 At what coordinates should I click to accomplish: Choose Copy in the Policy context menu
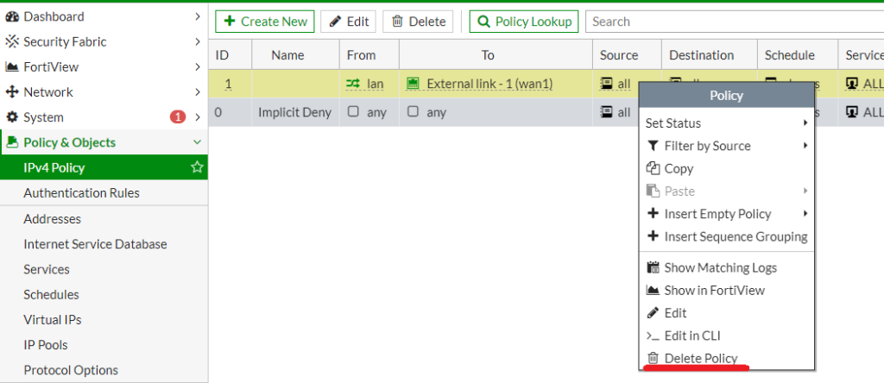click(x=726, y=168)
